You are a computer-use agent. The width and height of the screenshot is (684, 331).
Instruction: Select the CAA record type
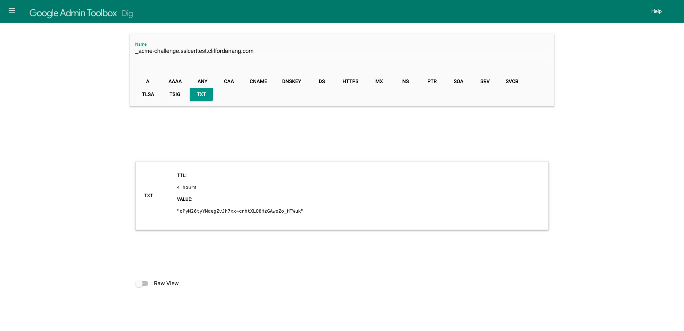click(229, 81)
